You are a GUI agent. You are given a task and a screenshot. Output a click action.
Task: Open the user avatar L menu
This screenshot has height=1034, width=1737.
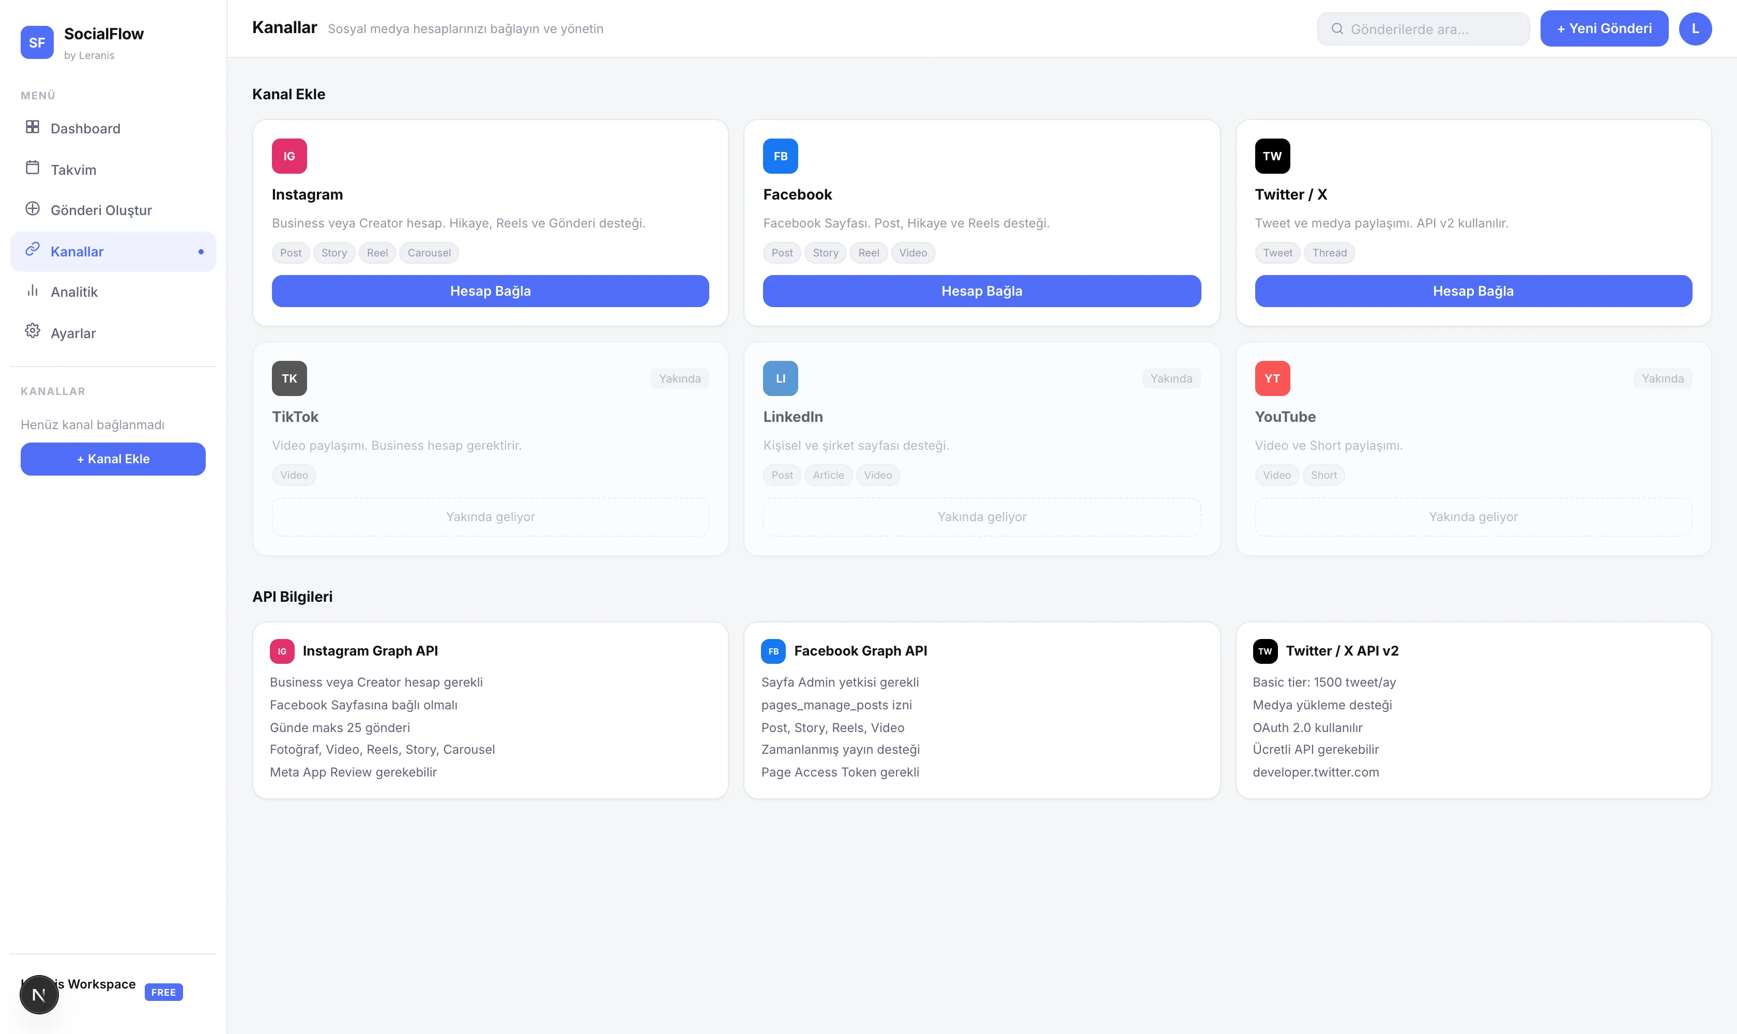[1695, 28]
